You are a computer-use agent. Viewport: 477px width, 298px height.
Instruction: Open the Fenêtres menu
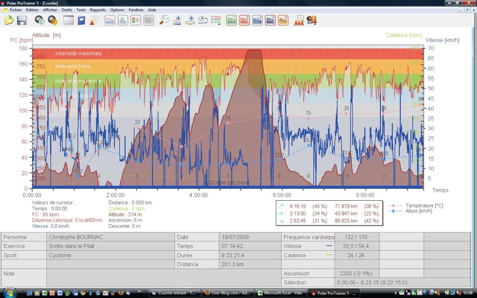tap(136, 10)
